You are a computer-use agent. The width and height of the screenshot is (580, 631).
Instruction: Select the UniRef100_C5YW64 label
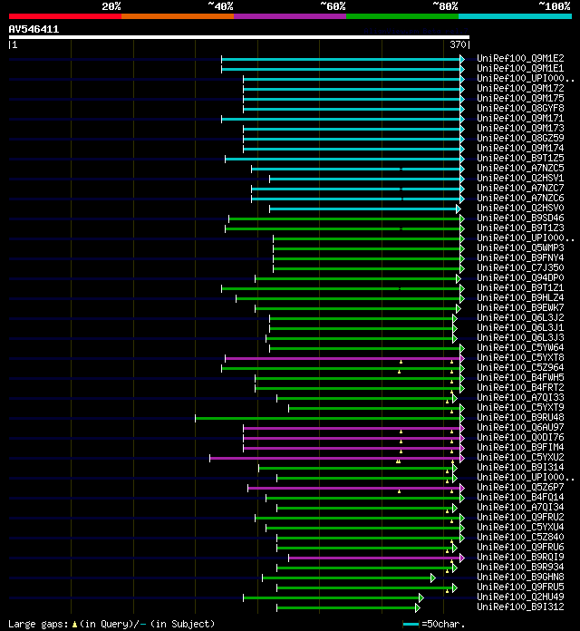520,348
